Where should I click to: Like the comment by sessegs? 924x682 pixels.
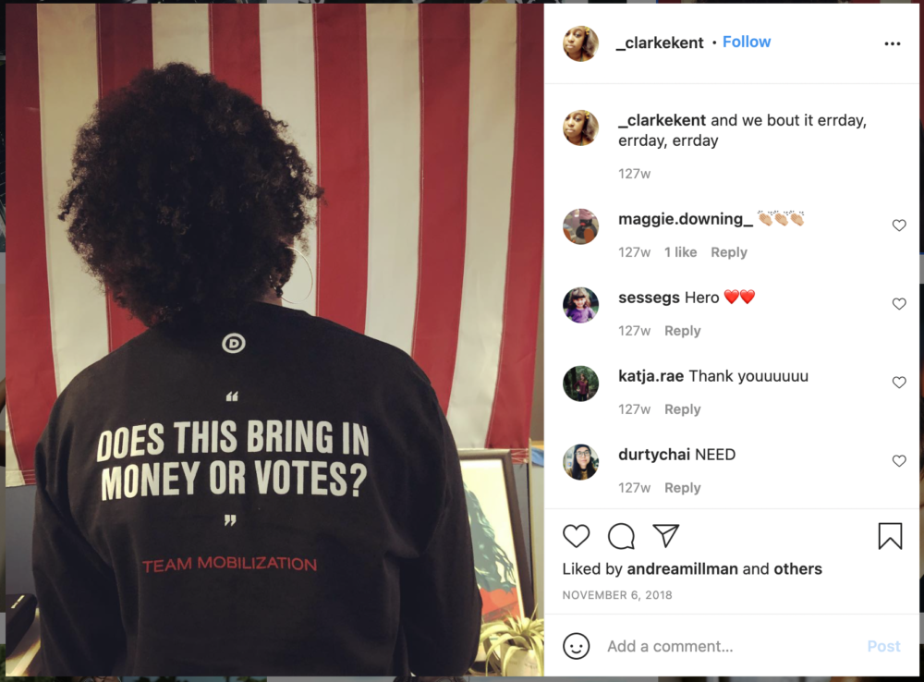point(899,303)
